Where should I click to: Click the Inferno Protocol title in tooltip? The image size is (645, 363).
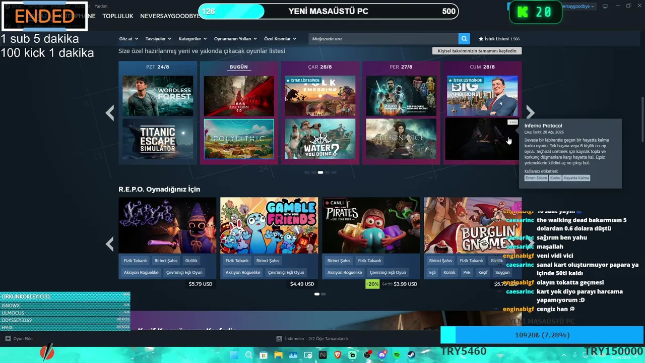(543, 126)
